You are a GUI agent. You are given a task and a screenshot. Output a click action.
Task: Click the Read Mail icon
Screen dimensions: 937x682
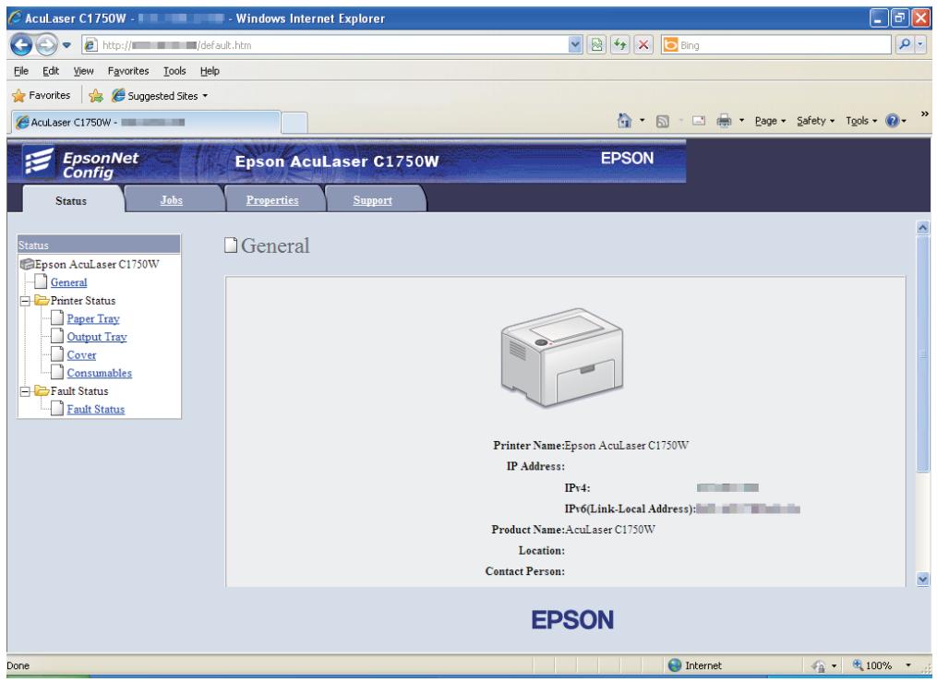699,121
